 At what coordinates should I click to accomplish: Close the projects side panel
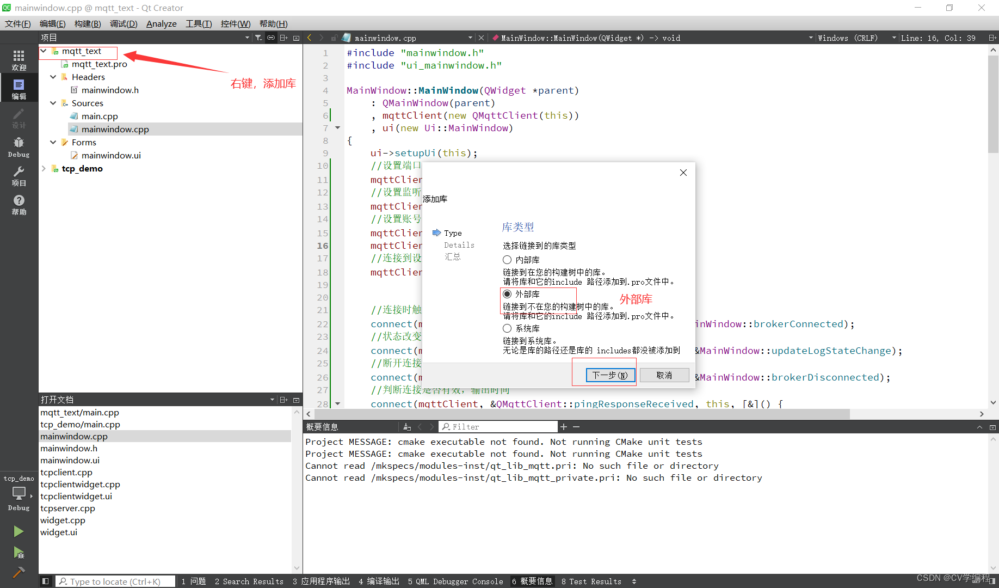click(x=297, y=38)
